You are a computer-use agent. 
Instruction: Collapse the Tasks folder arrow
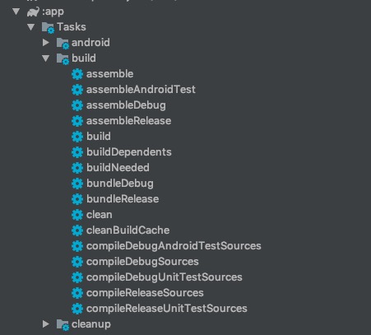(31, 27)
